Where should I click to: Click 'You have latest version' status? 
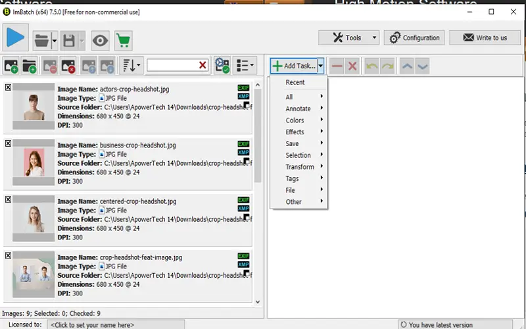(456, 325)
